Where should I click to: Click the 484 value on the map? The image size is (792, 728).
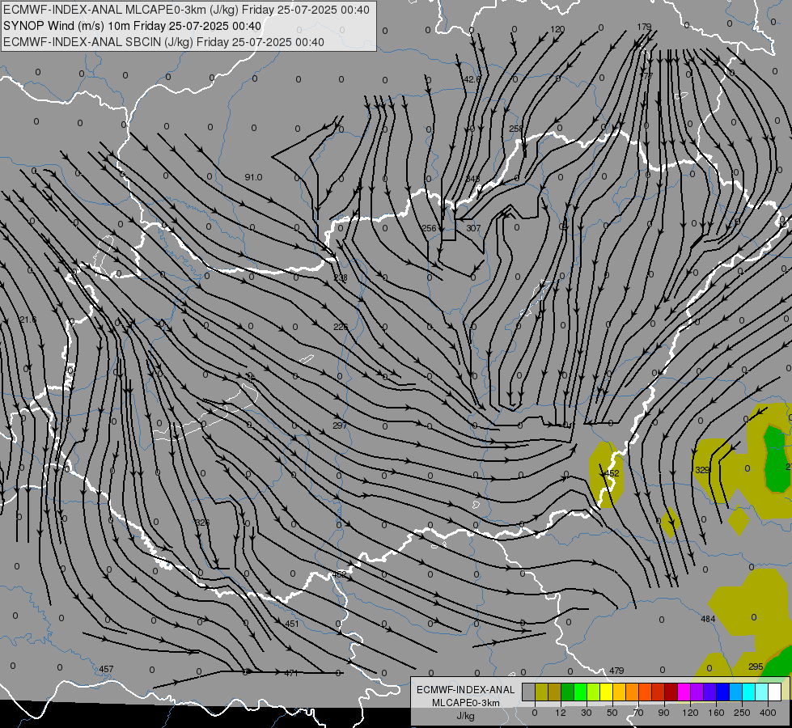708,619
